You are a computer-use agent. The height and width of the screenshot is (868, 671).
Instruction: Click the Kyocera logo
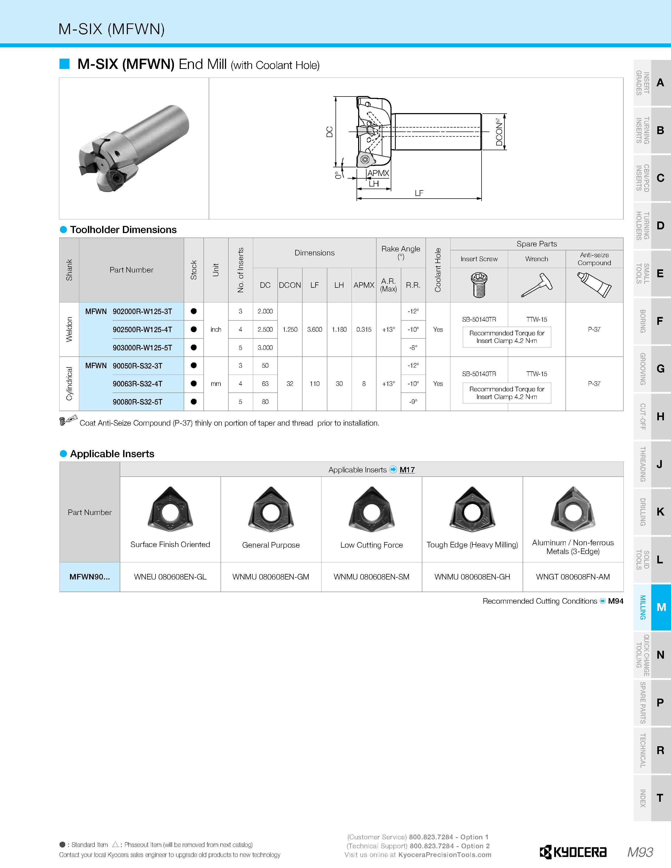573,852
